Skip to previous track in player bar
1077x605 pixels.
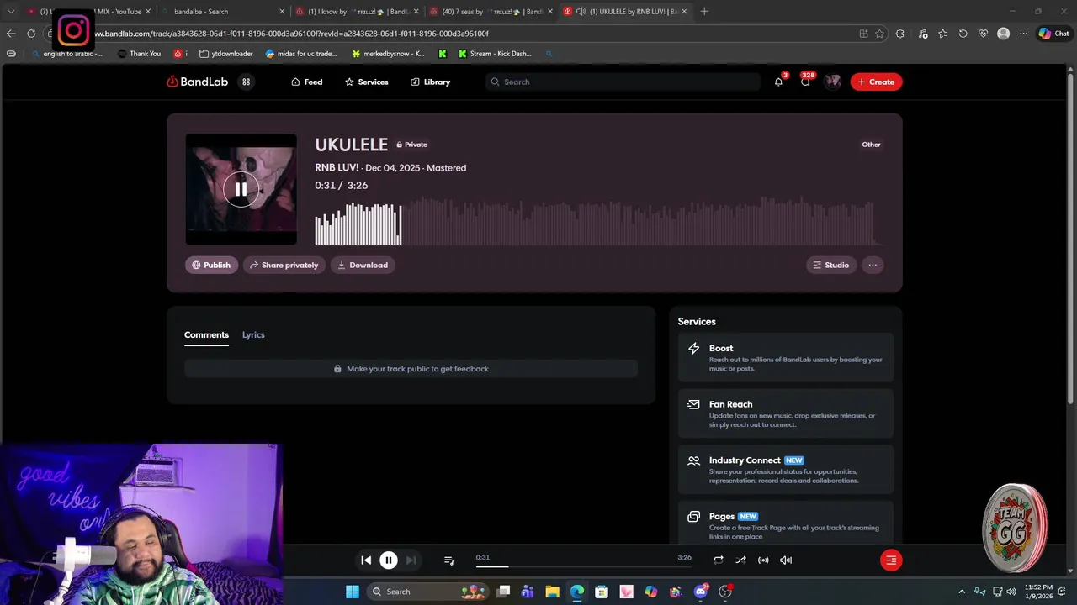click(x=366, y=560)
